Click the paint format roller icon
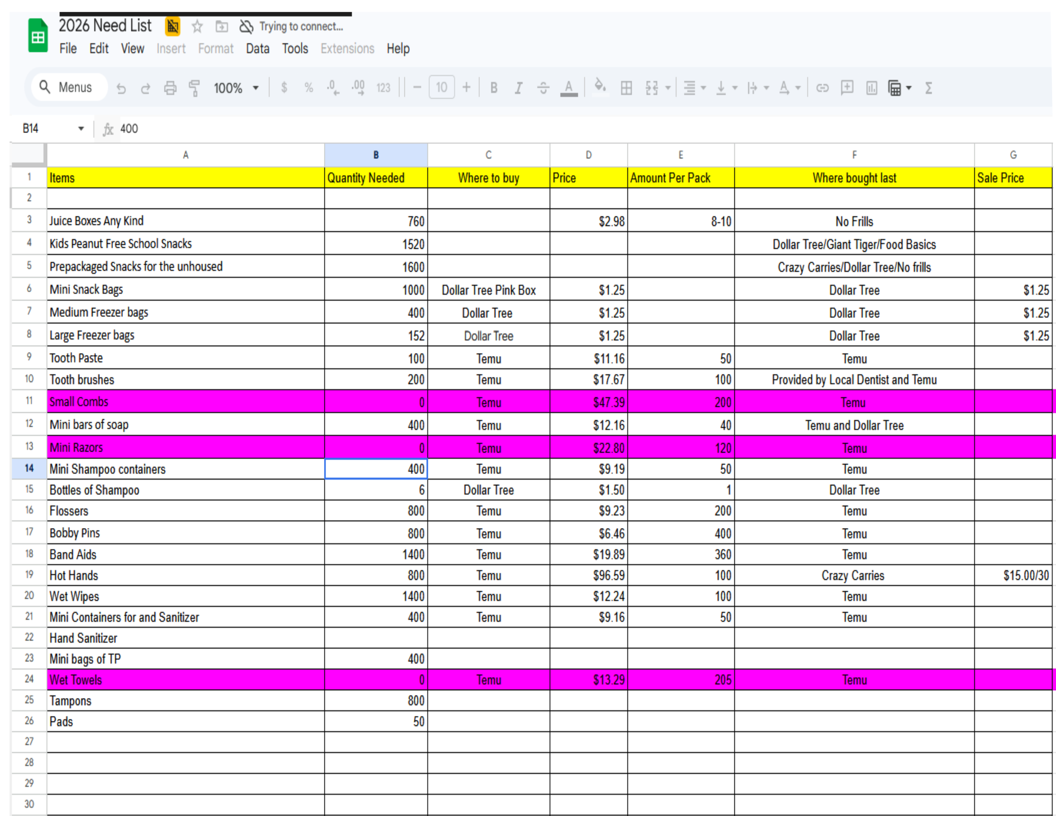 194,88
